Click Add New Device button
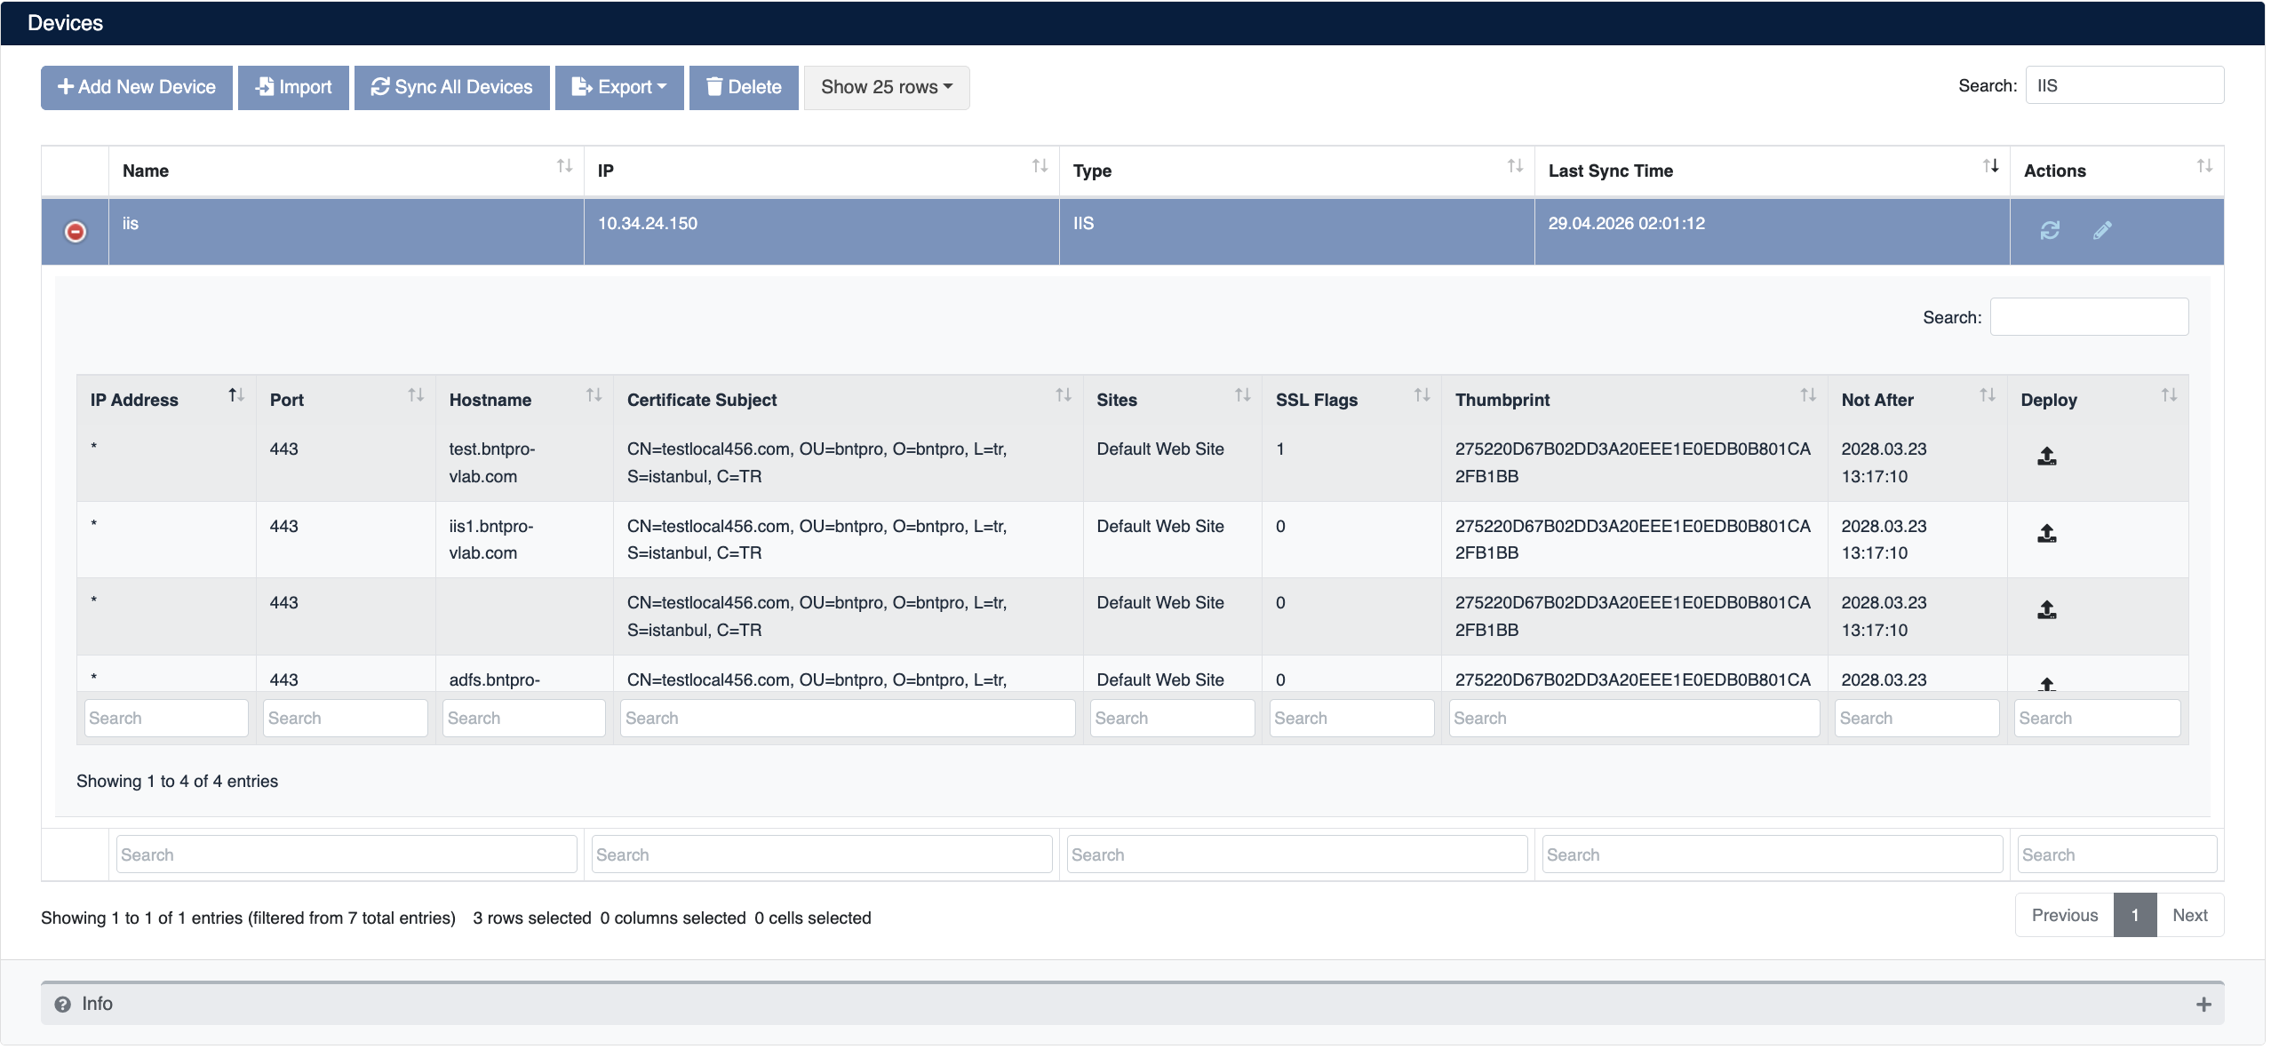The width and height of the screenshot is (2271, 1057). click(137, 87)
